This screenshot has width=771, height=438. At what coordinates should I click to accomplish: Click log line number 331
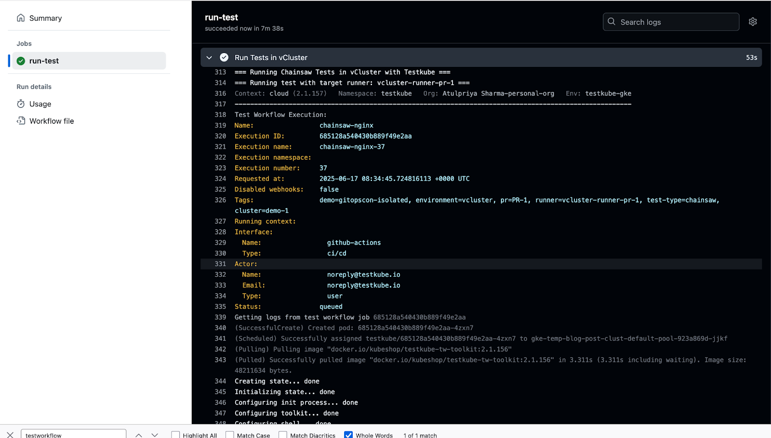(x=220, y=264)
